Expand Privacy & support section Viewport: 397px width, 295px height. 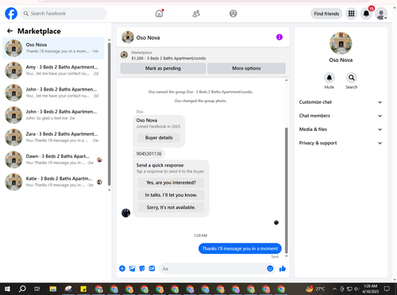[x=341, y=143]
